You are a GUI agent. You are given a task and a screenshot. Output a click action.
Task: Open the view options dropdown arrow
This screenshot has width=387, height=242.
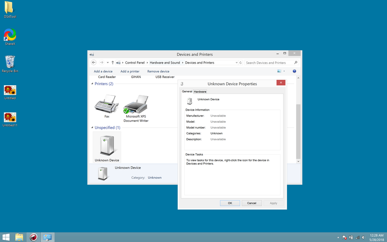coord(284,71)
